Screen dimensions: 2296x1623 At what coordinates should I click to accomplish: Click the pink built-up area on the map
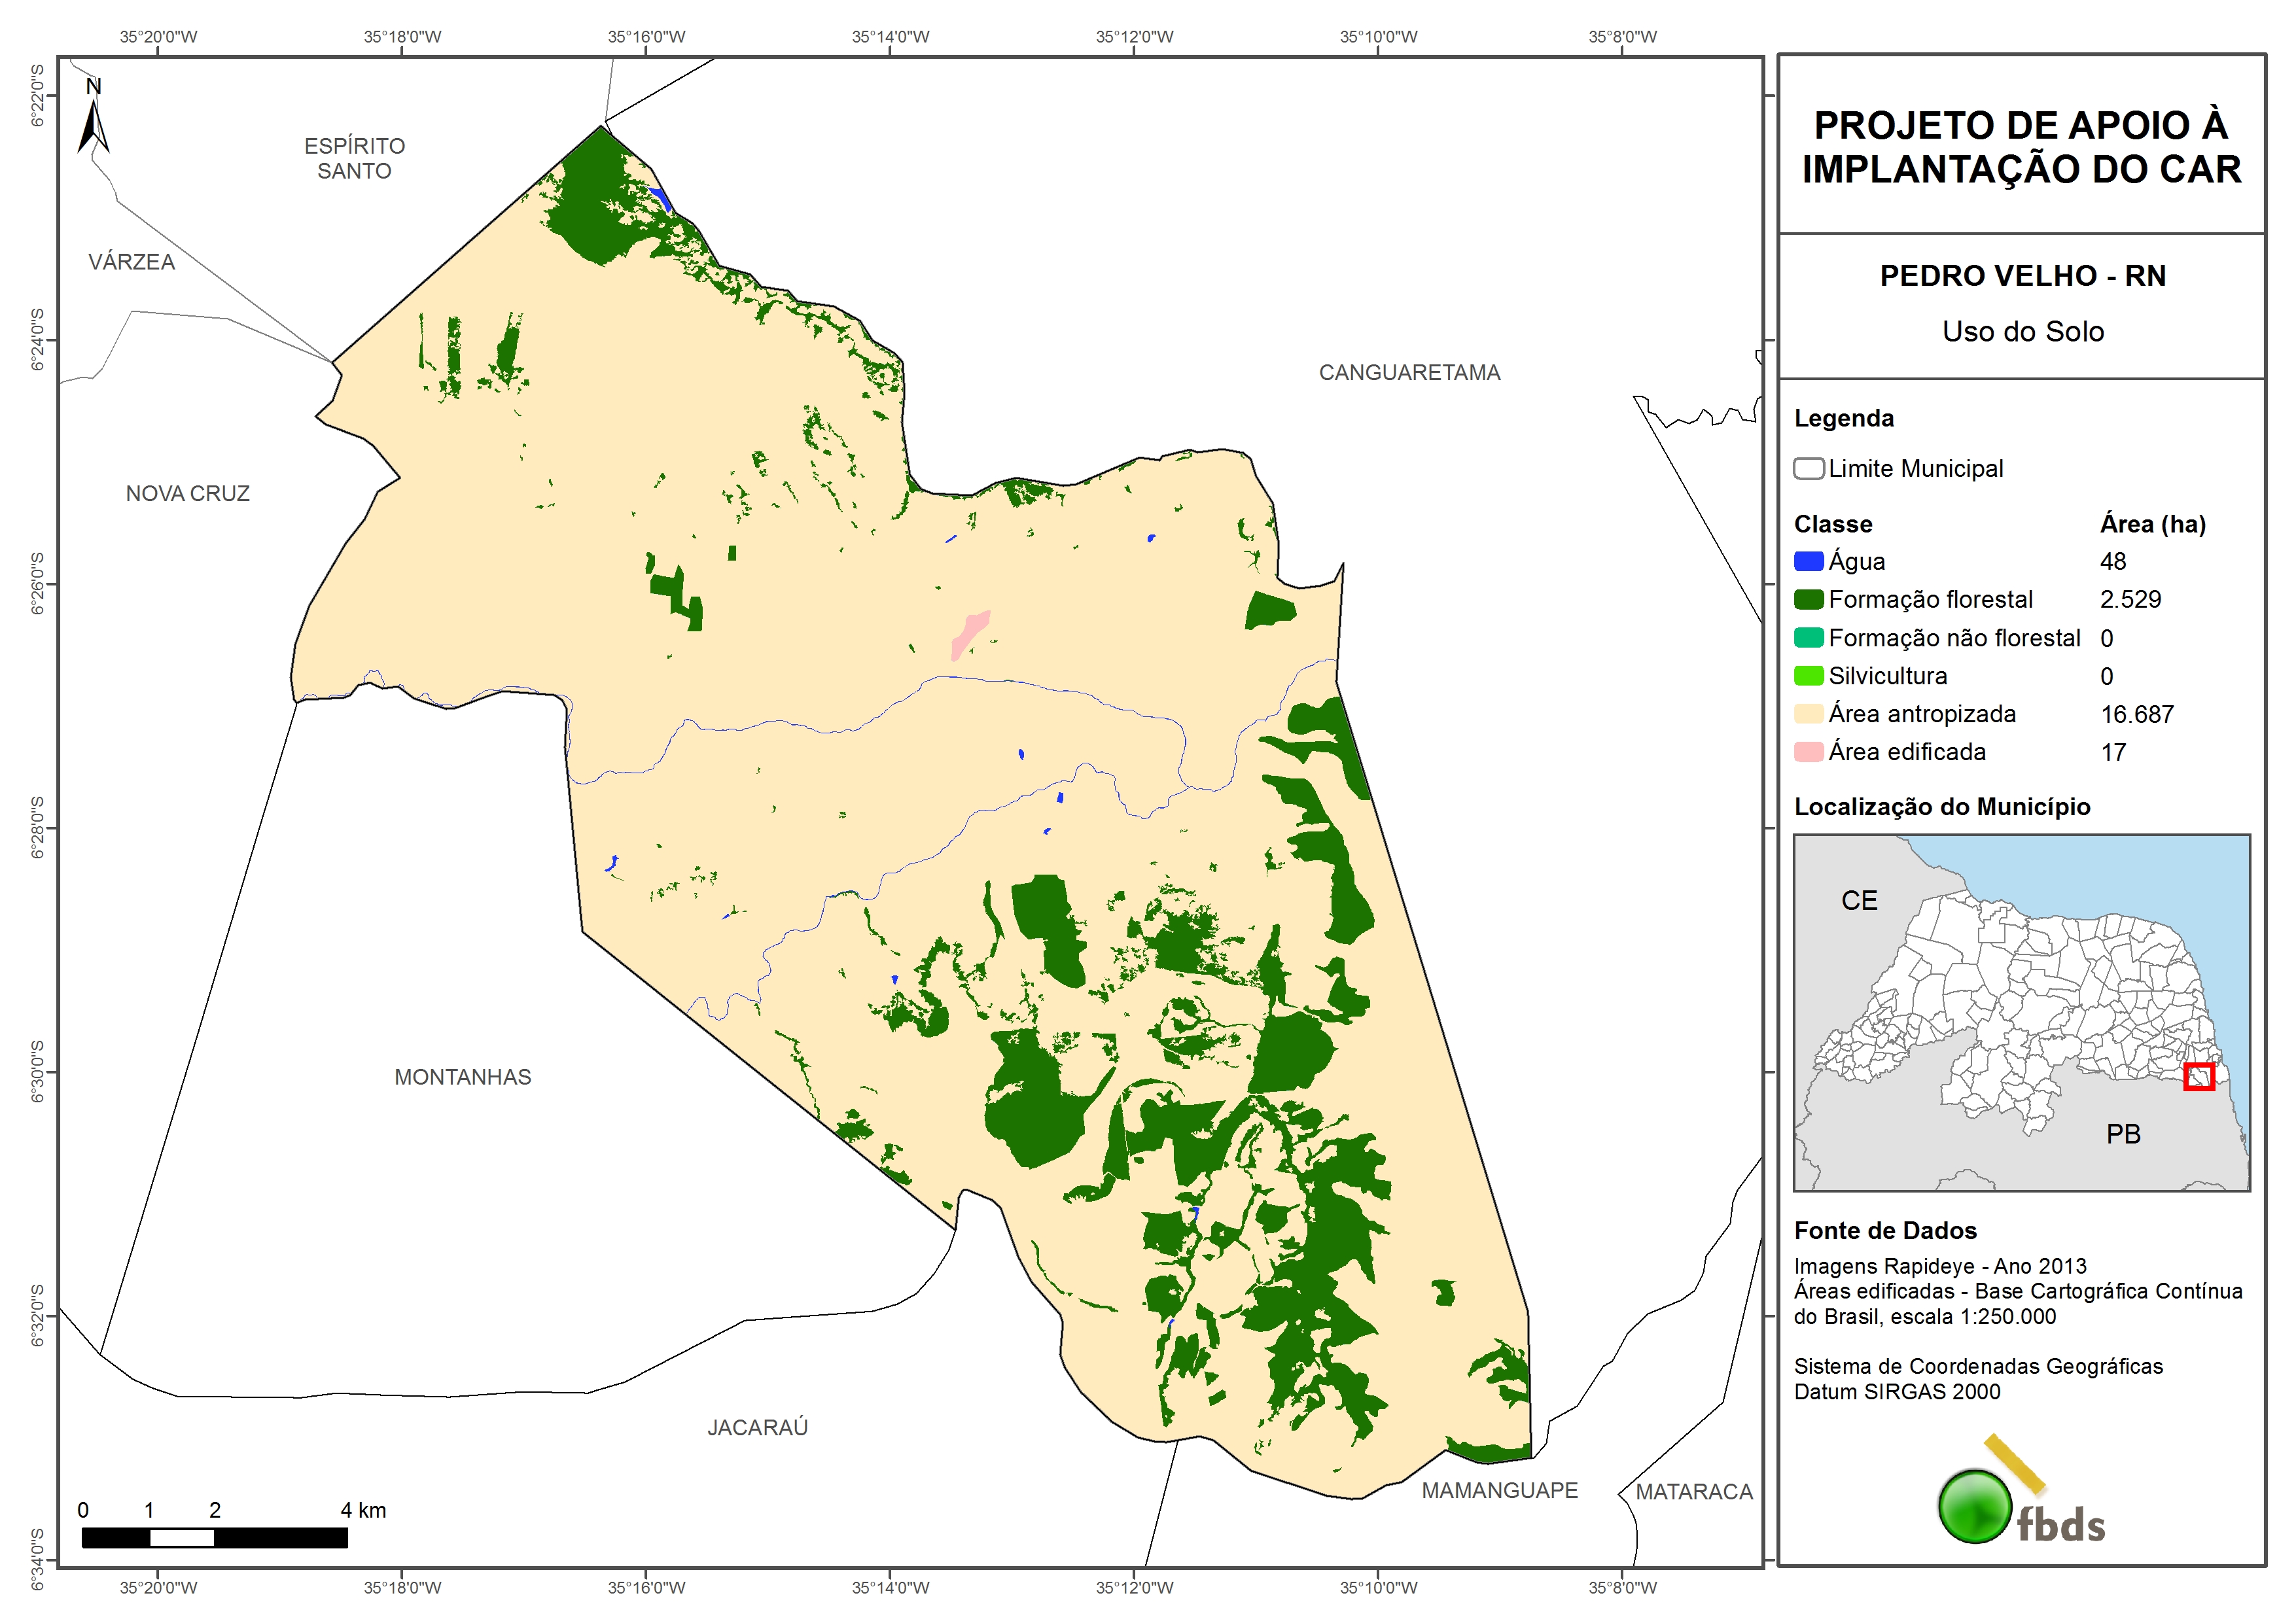tap(969, 634)
